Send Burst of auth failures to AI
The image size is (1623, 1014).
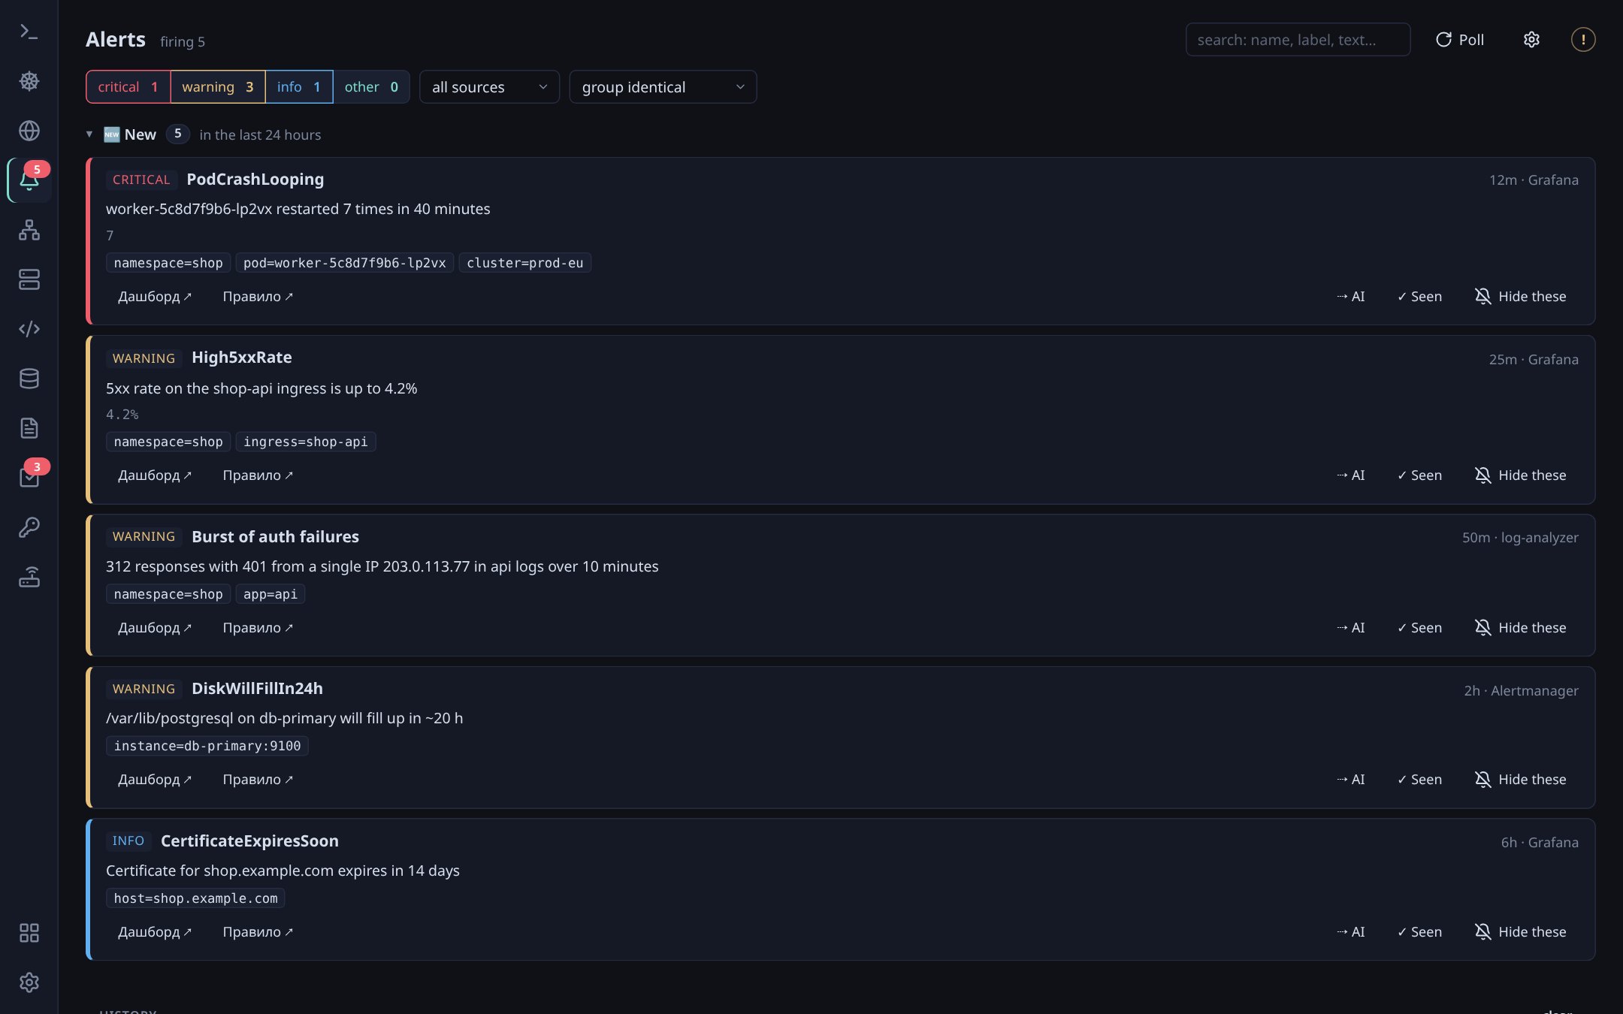point(1350,628)
